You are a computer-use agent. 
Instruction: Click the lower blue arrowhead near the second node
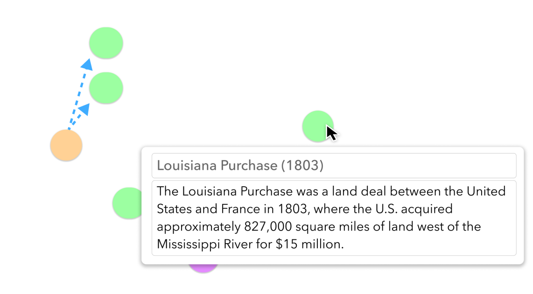tap(84, 110)
